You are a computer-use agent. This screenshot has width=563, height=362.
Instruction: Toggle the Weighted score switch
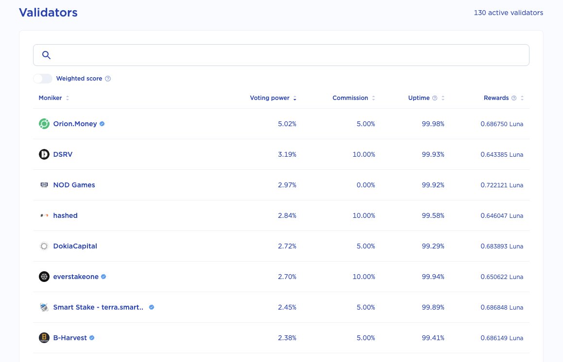point(43,79)
